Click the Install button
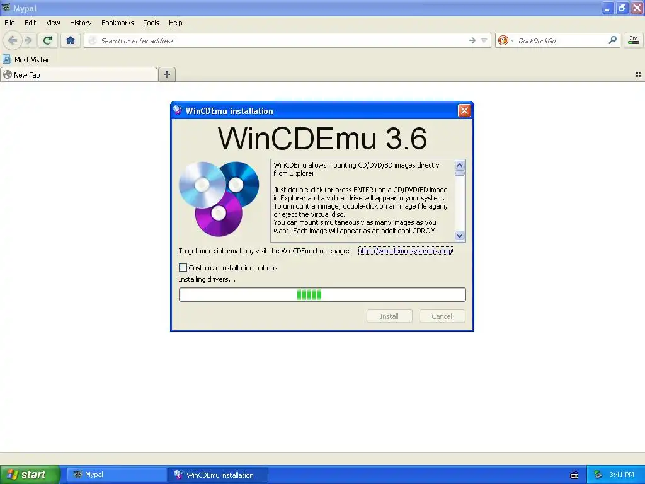Image resolution: width=645 pixels, height=484 pixels. pos(389,316)
